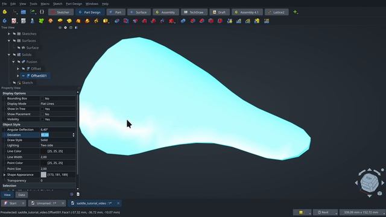Toggle the Bounding Box checkbox
The image size is (386, 217).
click(x=42, y=98)
